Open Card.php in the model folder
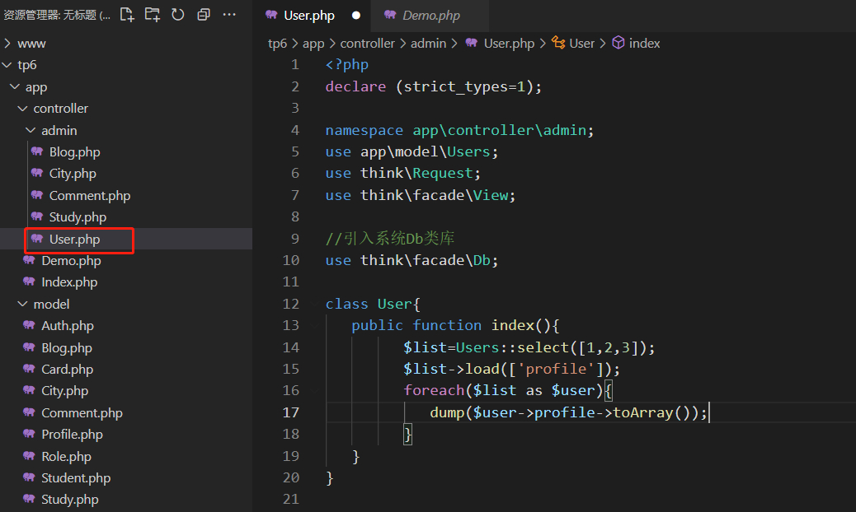Viewport: 856px width, 512px height. pyautogui.click(x=67, y=369)
